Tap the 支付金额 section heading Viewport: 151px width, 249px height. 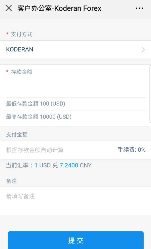coord(17,134)
